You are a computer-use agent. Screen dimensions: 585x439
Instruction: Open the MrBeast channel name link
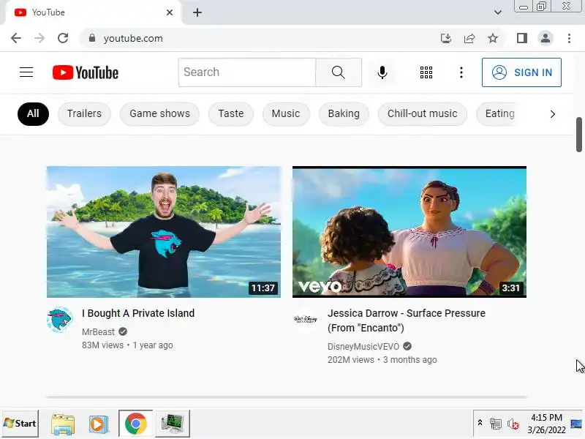[98, 332]
